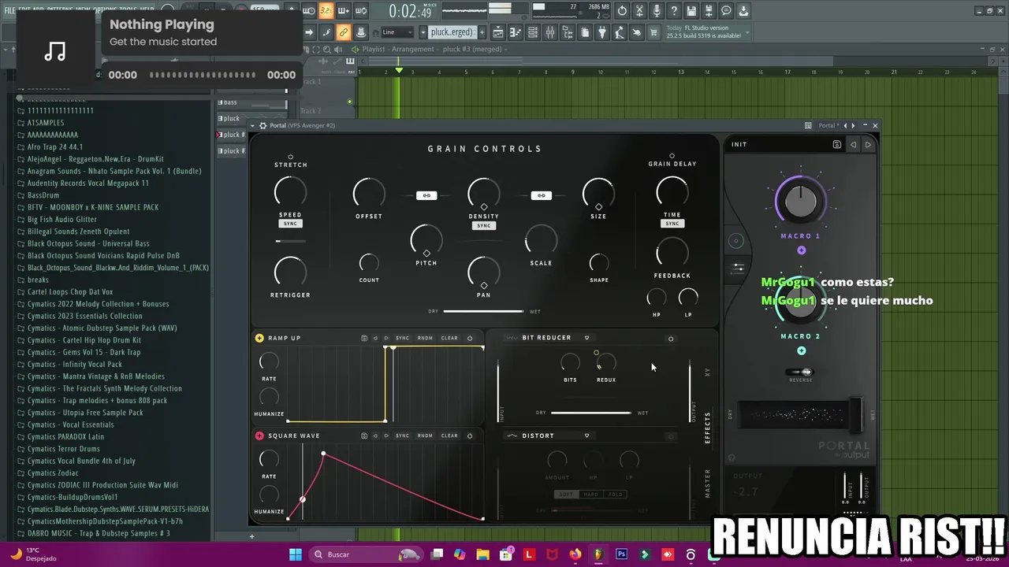
Task: Toggle Density-Size link button
Action: 541,195
